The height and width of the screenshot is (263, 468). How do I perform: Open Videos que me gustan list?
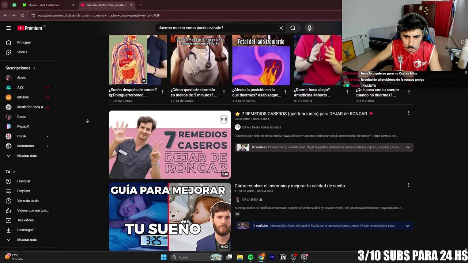pos(28,210)
